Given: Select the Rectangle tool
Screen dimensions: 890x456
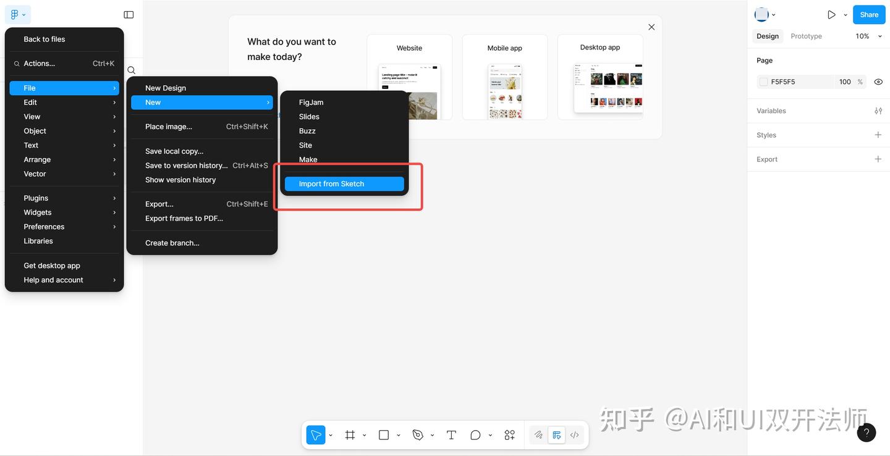Looking at the screenshot, I should [x=383, y=434].
